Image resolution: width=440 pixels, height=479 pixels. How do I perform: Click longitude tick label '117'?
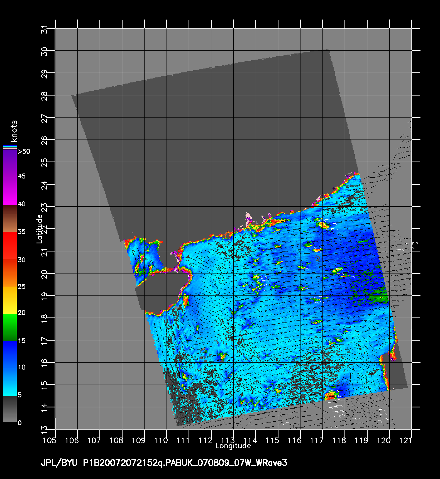click(317, 441)
